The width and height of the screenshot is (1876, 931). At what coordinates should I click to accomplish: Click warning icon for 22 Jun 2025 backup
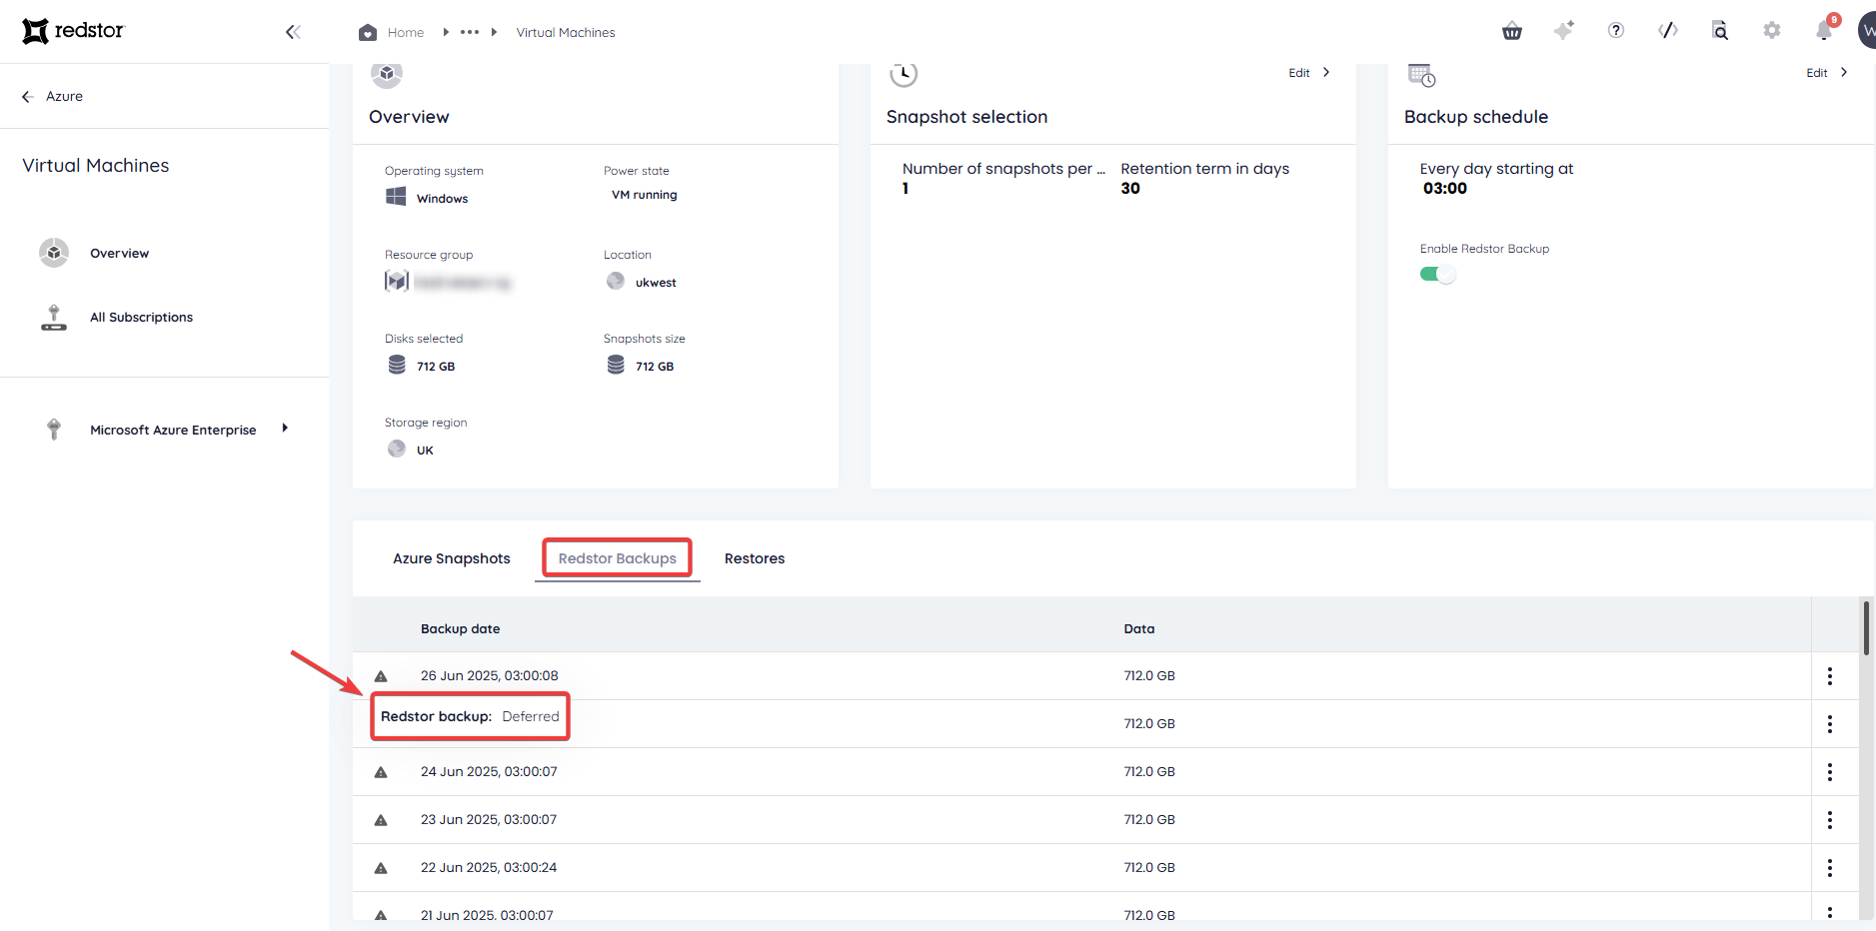coord(381,868)
